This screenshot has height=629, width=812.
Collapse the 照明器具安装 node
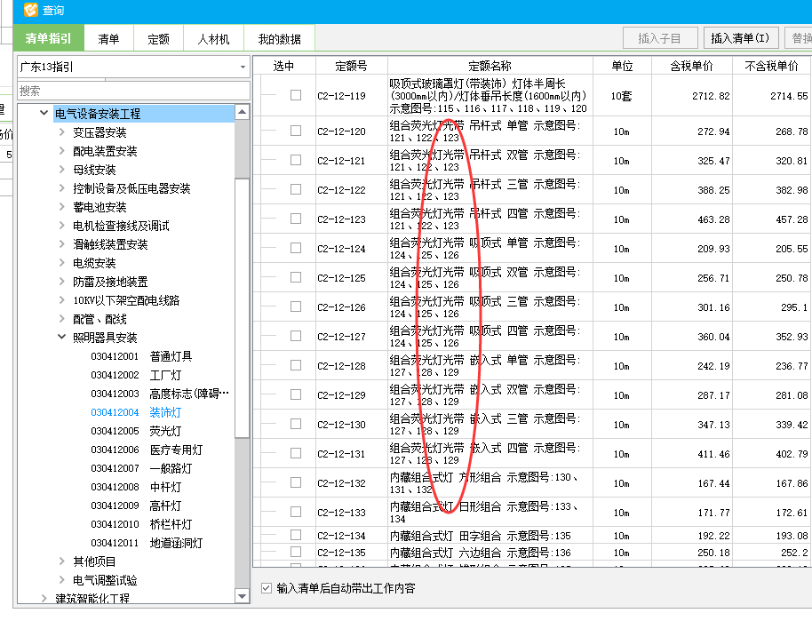[x=62, y=337]
